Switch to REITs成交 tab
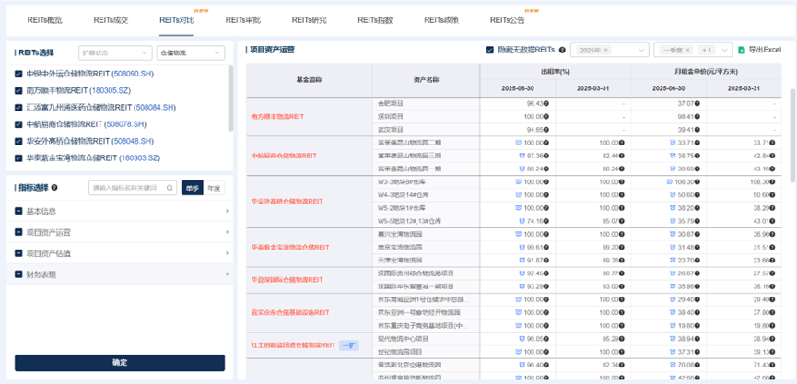Screen dimensions: 797x384 (x=111, y=20)
